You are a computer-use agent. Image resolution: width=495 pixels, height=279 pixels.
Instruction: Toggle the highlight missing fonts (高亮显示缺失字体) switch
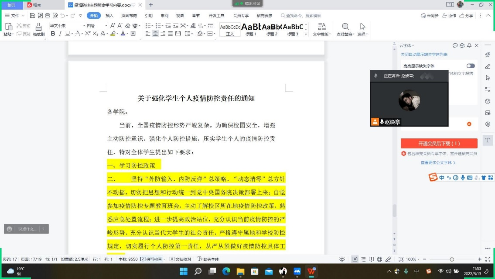pos(470,66)
